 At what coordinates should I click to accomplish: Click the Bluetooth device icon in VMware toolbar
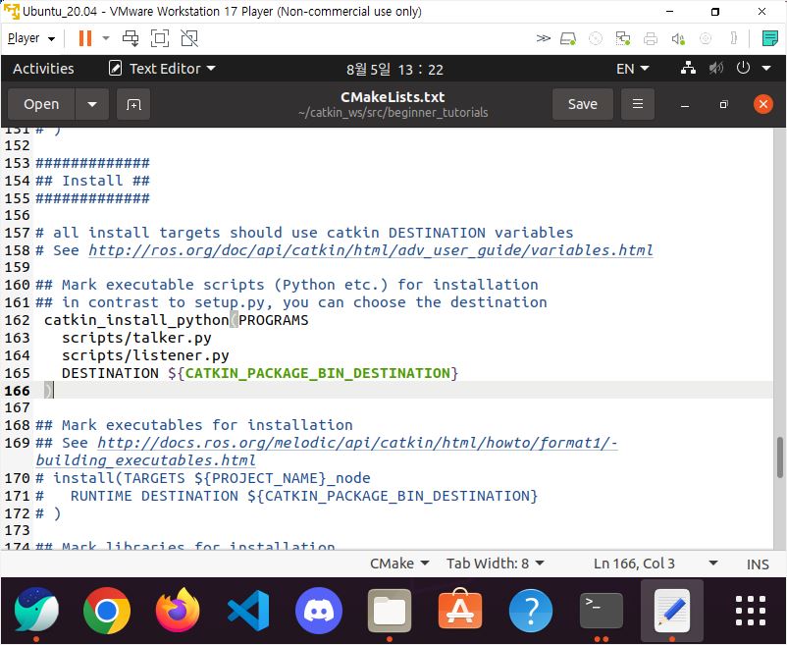(733, 38)
